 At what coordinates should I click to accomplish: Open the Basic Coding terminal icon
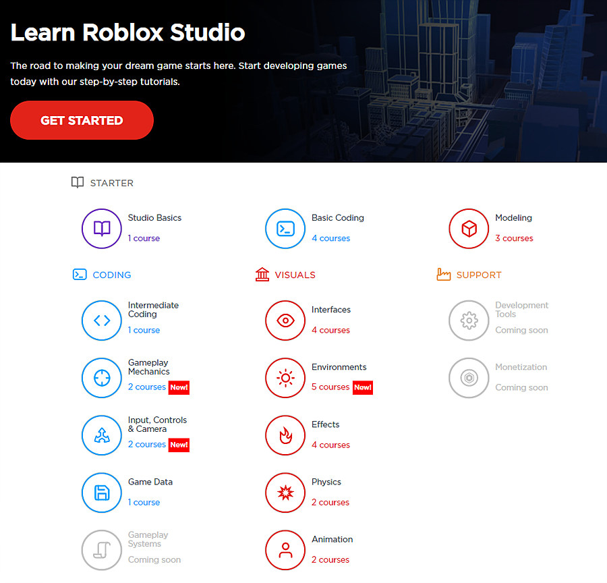coord(285,229)
